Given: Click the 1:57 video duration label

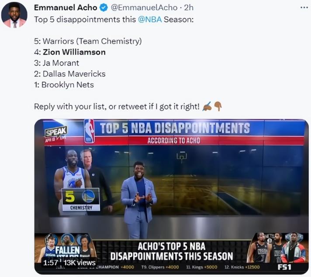Looking at the screenshot, I should point(50,263).
